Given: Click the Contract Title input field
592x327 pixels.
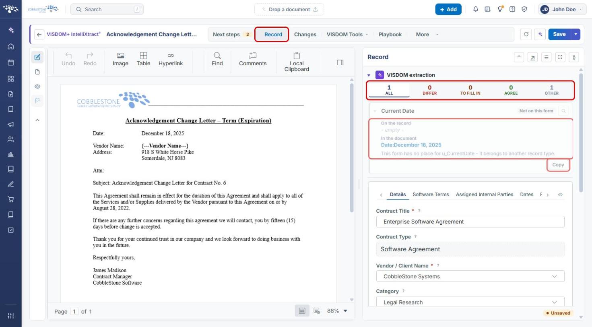Looking at the screenshot, I should click(470, 221).
